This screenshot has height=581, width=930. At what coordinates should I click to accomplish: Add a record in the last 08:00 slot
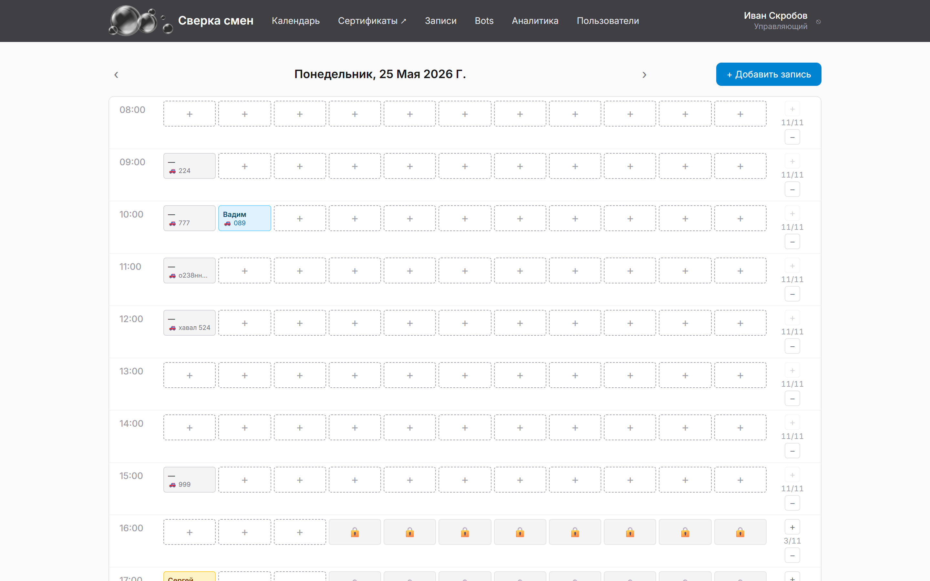click(740, 114)
